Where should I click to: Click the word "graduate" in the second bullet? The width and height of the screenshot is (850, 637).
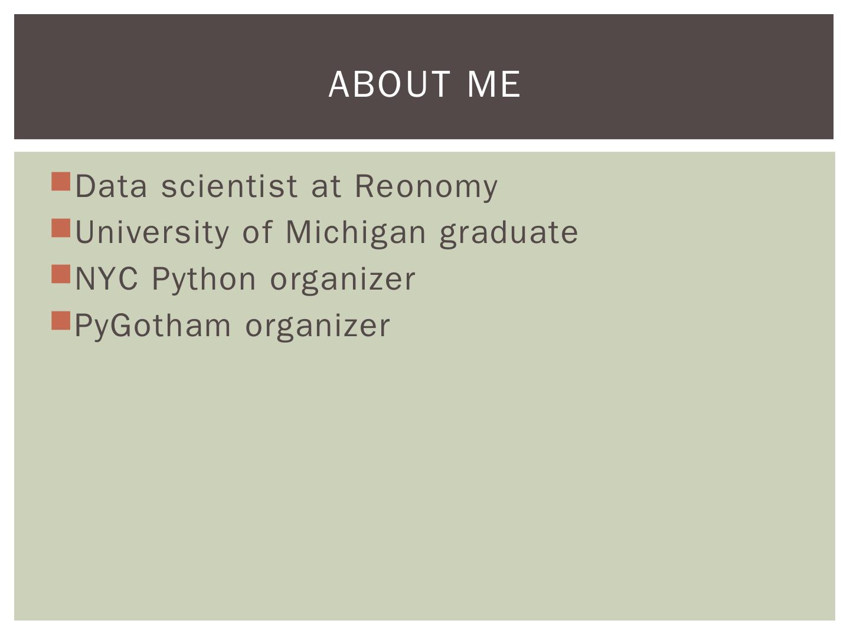pos(508,233)
